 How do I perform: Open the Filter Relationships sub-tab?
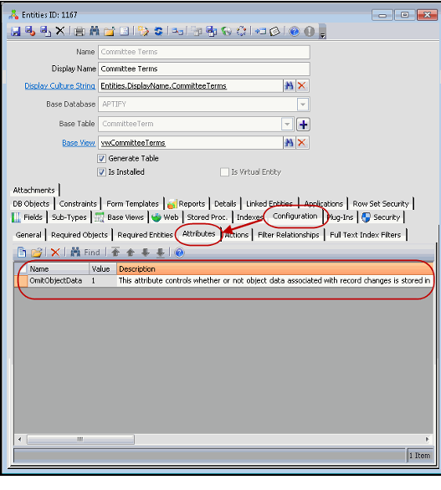click(289, 235)
